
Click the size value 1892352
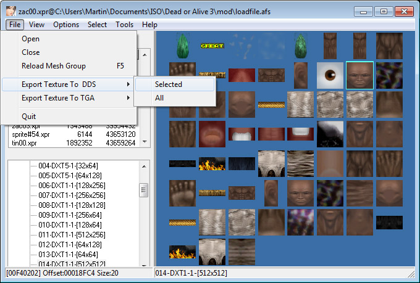[79, 143]
